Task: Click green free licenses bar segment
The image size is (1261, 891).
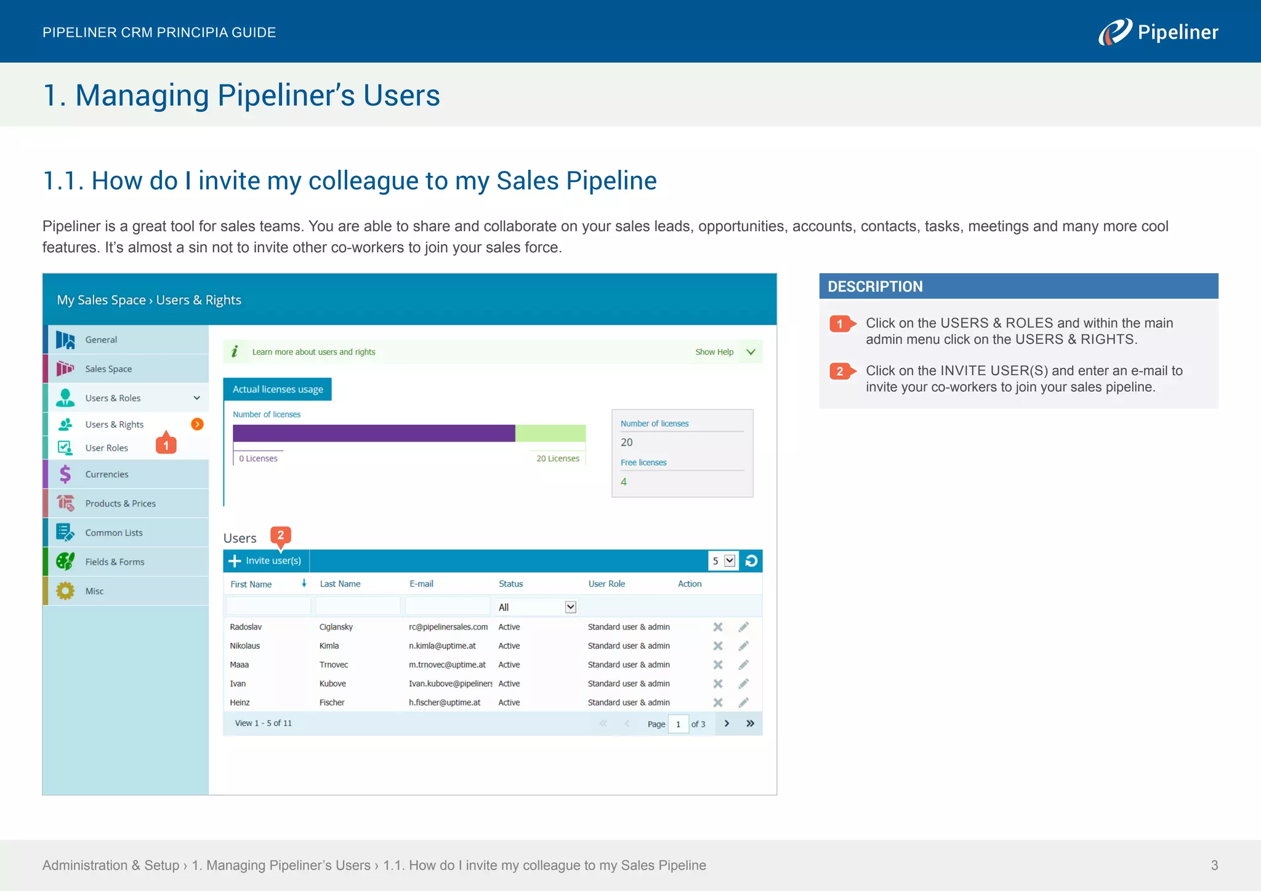Action: click(x=550, y=433)
